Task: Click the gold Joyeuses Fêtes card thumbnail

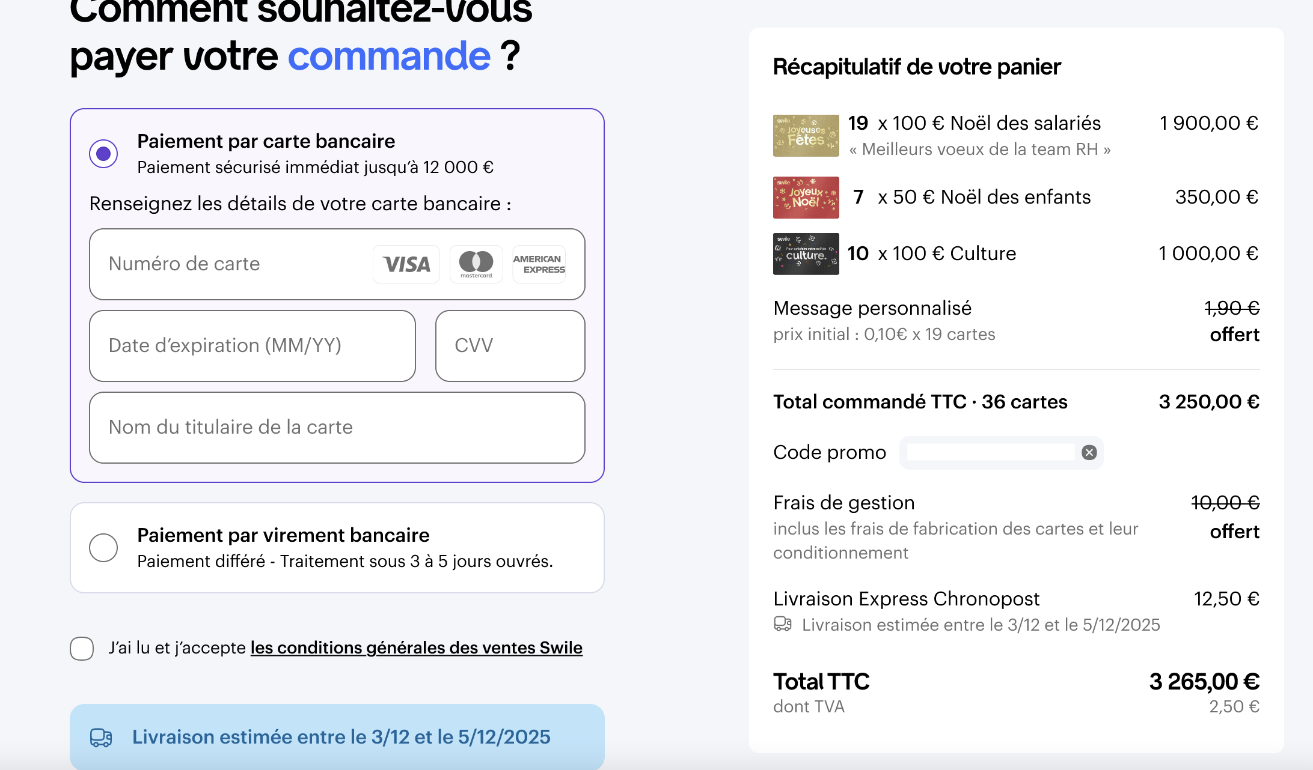Action: [806, 136]
